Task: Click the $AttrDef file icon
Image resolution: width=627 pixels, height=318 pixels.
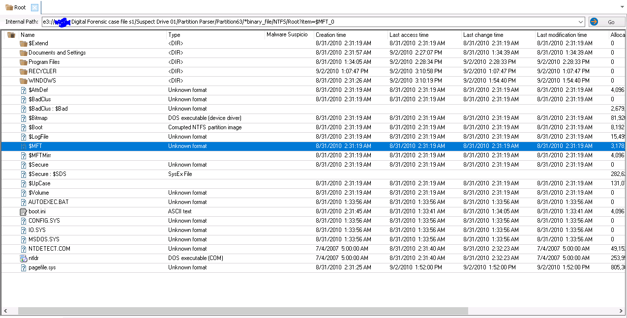Action: pos(23,90)
